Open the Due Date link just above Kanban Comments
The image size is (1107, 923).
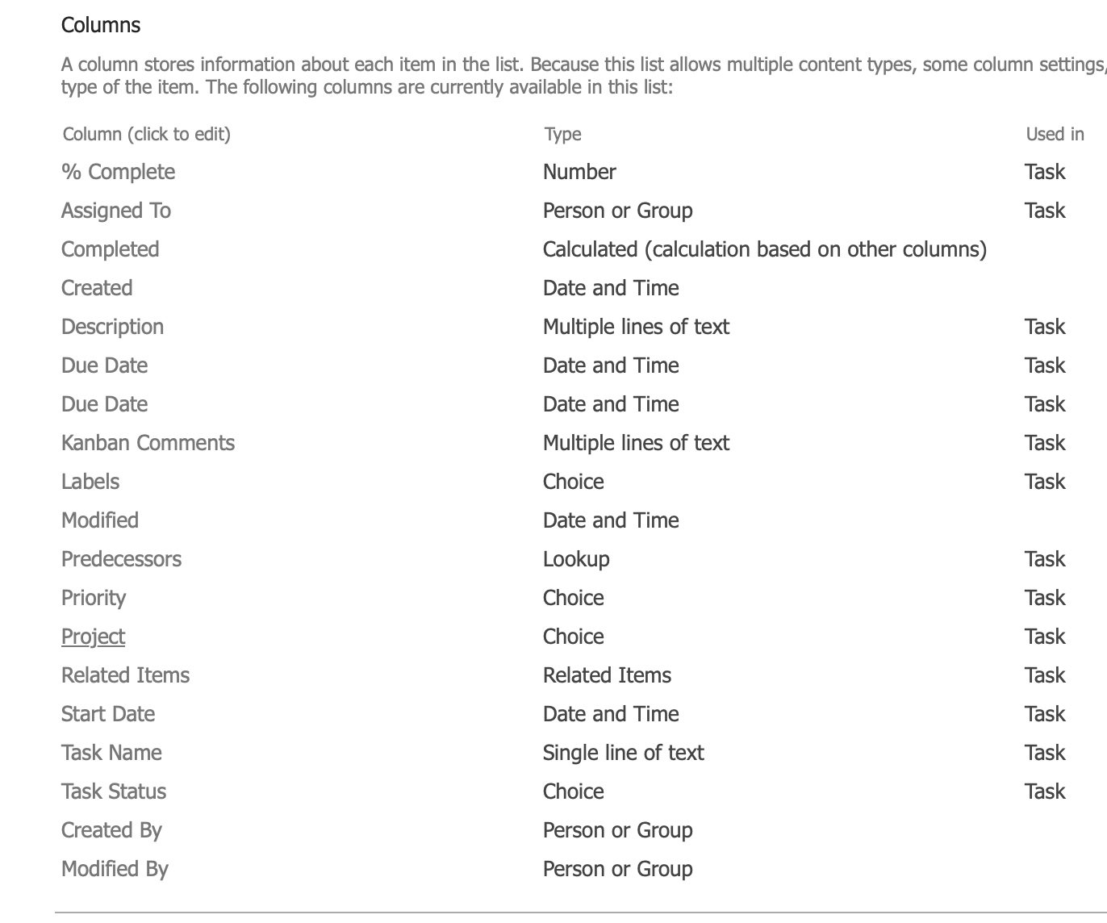pos(104,404)
